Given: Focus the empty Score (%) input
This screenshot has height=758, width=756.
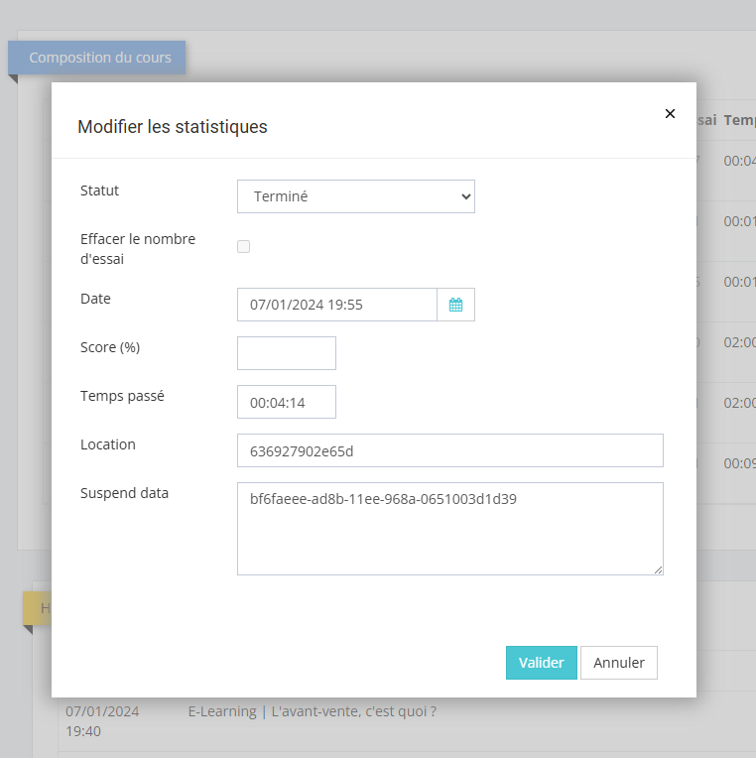Looking at the screenshot, I should point(287,353).
